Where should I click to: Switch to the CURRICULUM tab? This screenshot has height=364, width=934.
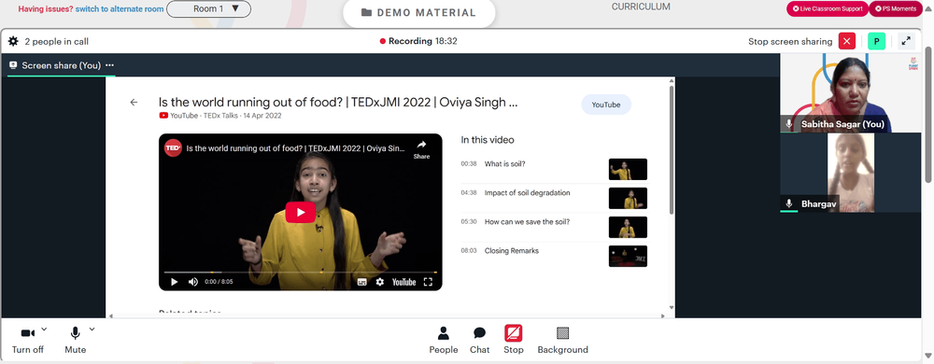click(x=641, y=7)
